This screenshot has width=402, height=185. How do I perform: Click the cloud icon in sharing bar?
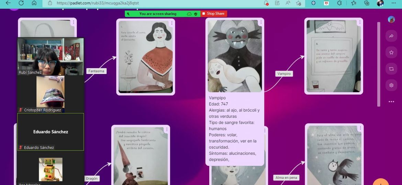point(189,14)
